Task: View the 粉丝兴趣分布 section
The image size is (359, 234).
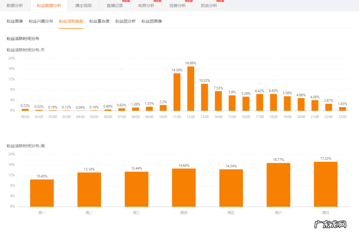Action: coord(40,21)
